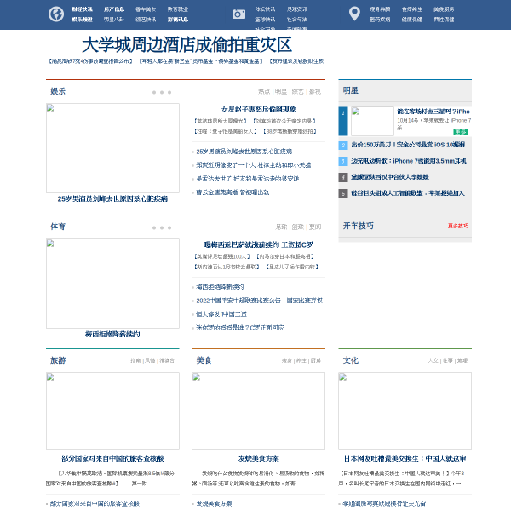Screen dimensions: 511x511
Task: Open the 娱乐 section image thumbnail
Action: (x=112, y=148)
